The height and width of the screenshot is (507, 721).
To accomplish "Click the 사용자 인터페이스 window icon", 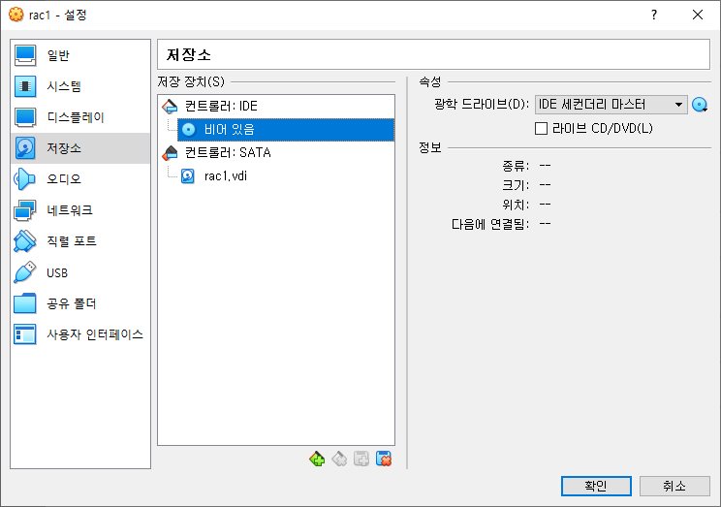I will coord(25,334).
